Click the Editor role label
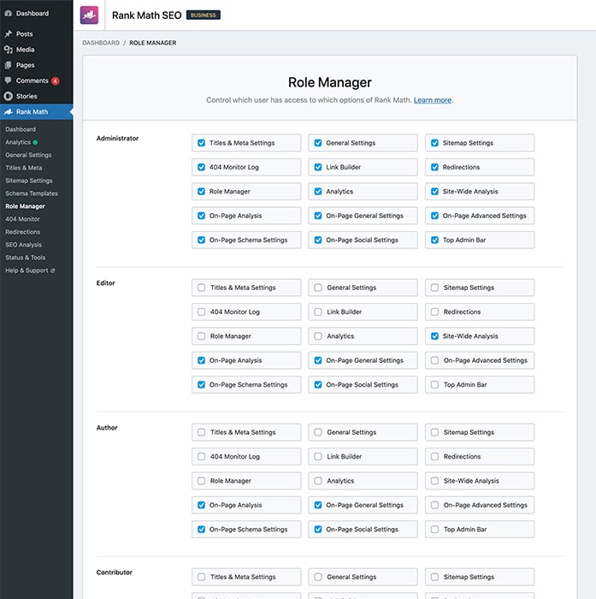This screenshot has width=596, height=599. pos(105,283)
